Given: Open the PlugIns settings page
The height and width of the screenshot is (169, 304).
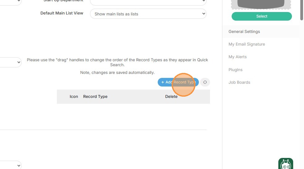Looking at the screenshot, I should [235, 70].
